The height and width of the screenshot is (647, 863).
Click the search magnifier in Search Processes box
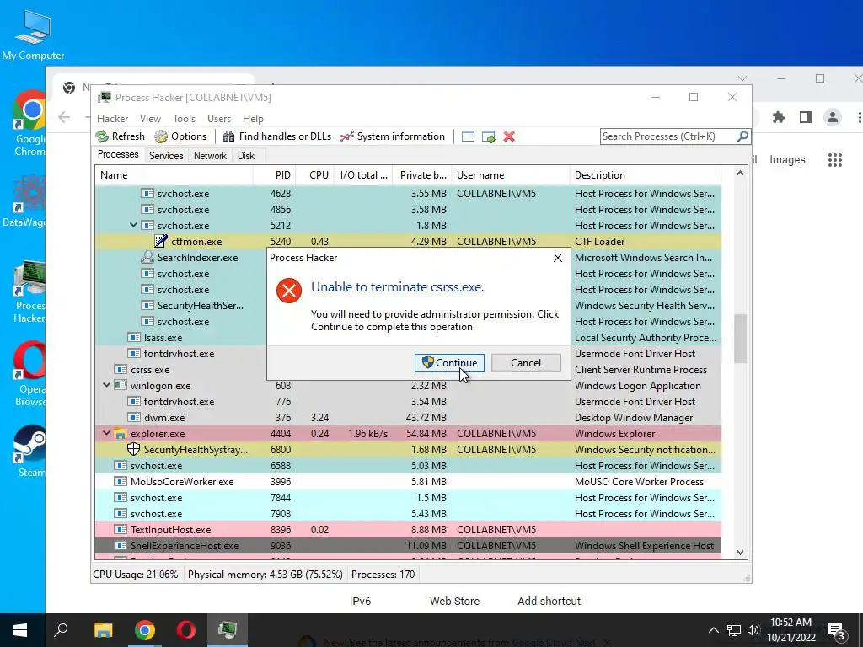[742, 136]
